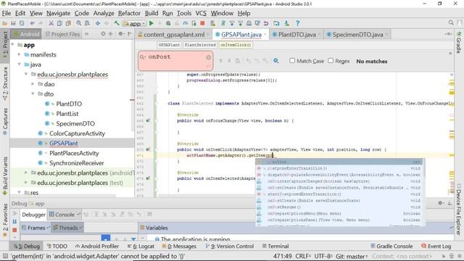464x261 pixels.
Task: Clear the onPost search field
Action: (208, 57)
